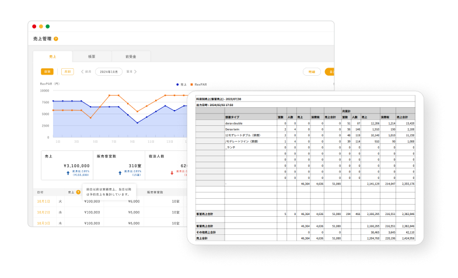Open the 10月2日 date link

tap(44, 213)
